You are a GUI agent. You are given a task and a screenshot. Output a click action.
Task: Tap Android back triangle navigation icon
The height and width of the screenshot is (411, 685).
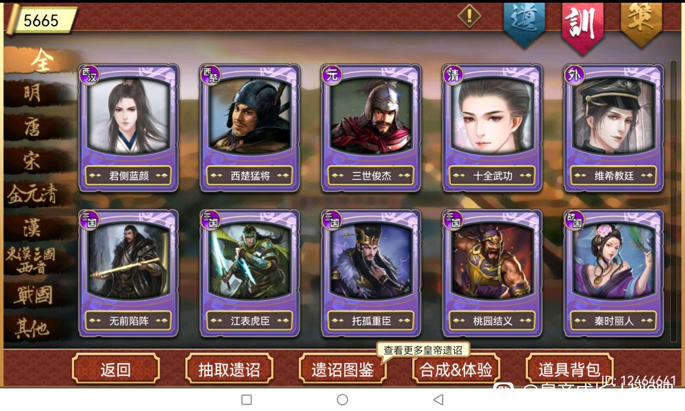coord(438,400)
